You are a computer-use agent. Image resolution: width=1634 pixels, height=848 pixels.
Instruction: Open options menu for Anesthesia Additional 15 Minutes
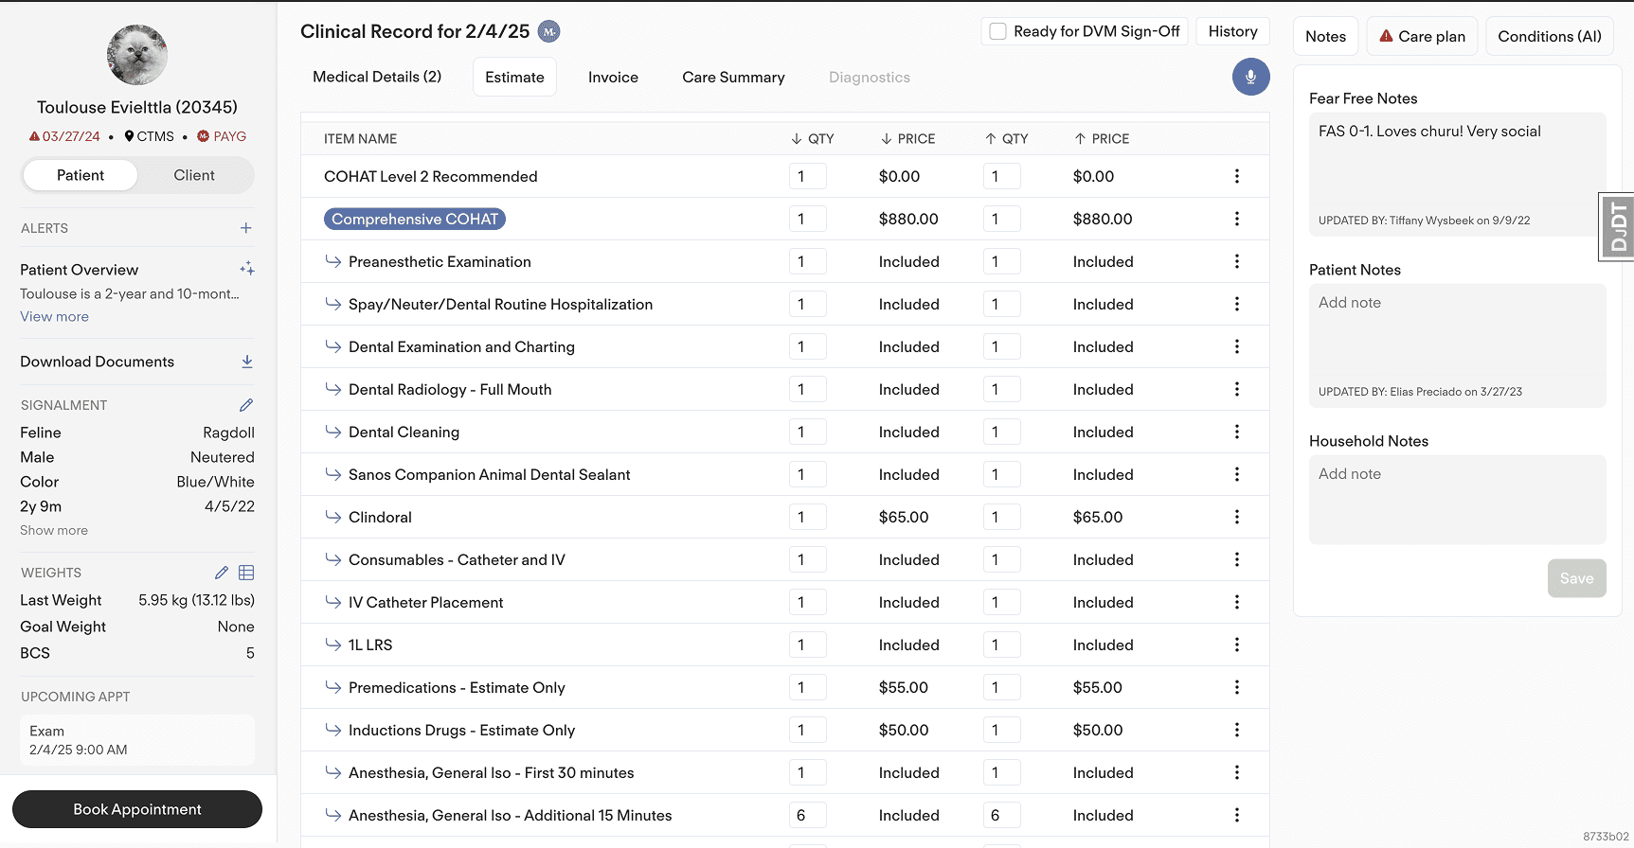(x=1237, y=815)
